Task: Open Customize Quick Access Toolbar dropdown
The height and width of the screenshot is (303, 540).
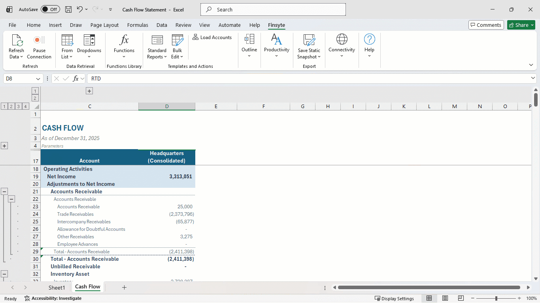Action: point(110,9)
